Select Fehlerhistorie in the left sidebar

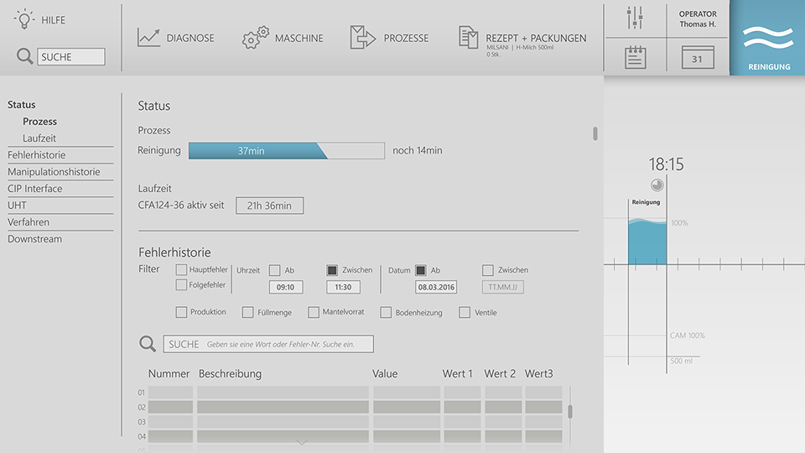[x=36, y=155]
